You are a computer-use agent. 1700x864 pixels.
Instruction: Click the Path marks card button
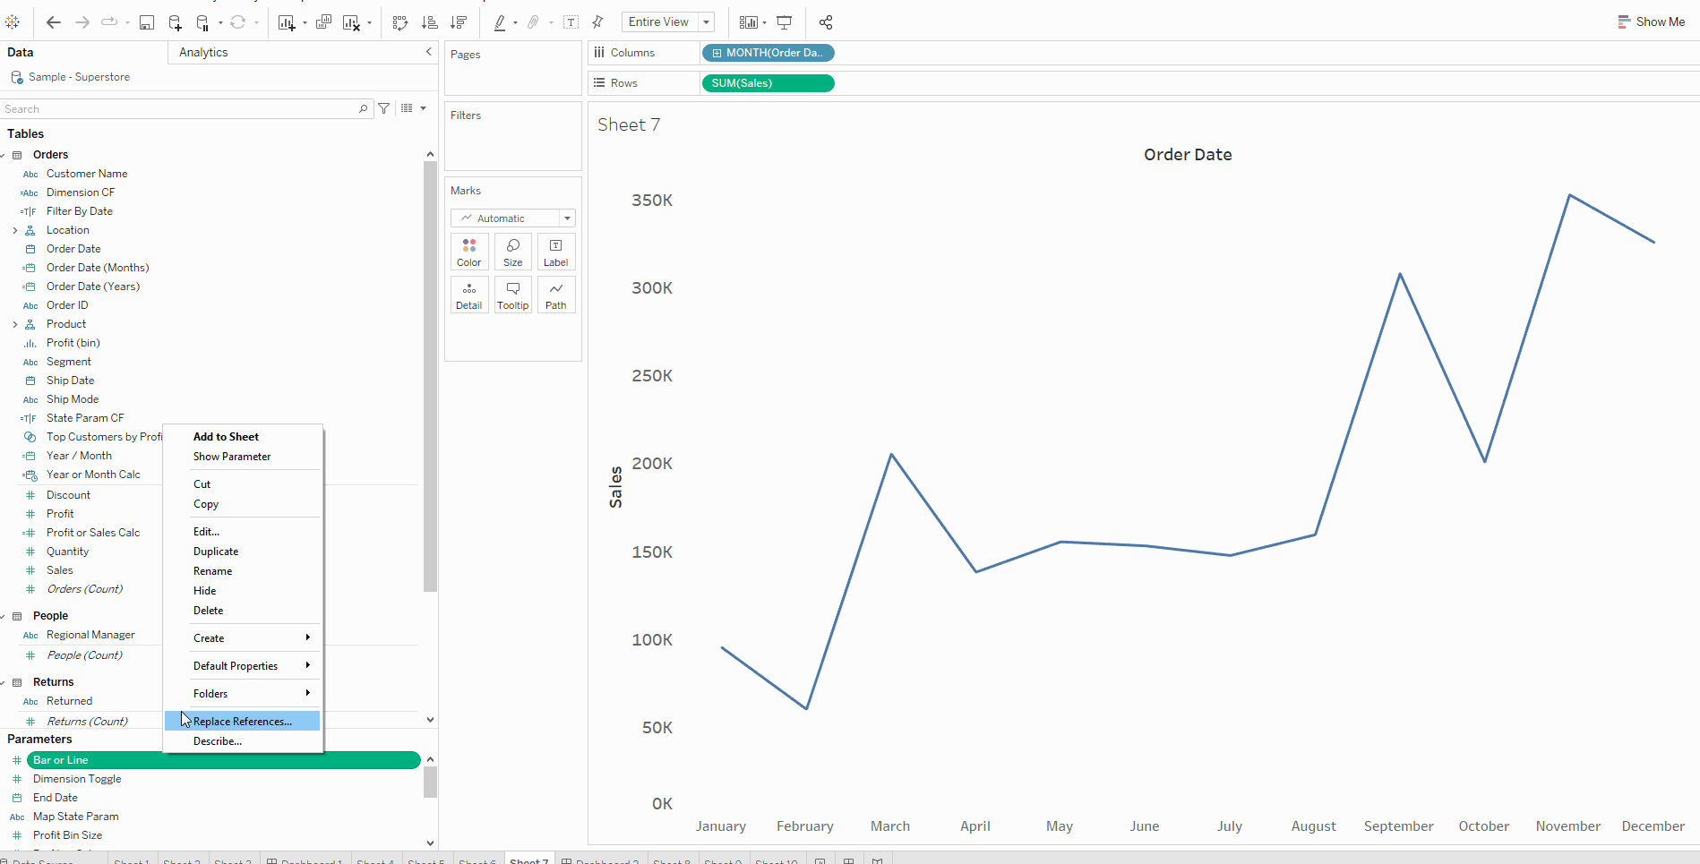[556, 295]
